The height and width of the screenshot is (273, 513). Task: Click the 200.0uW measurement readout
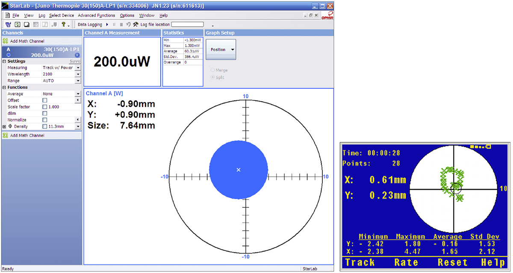(122, 62)
